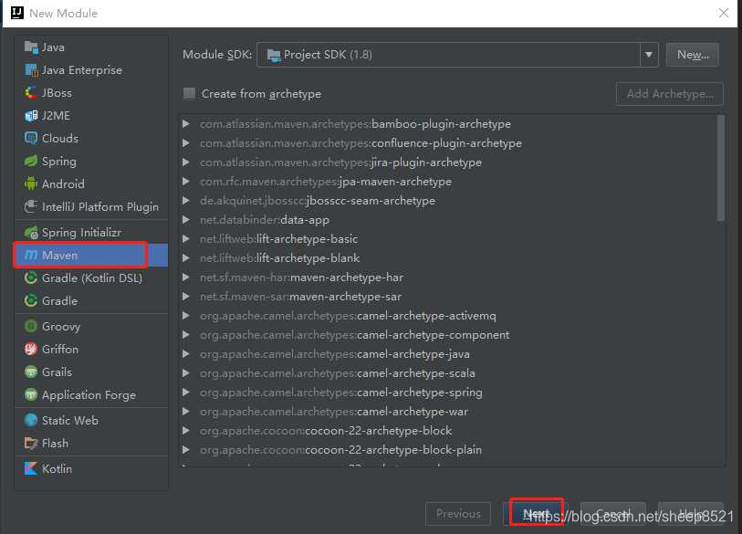Click the Groovy icon

(31, 326)
